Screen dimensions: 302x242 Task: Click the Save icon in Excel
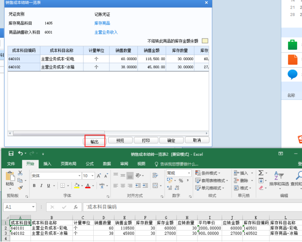click(11, 154)
